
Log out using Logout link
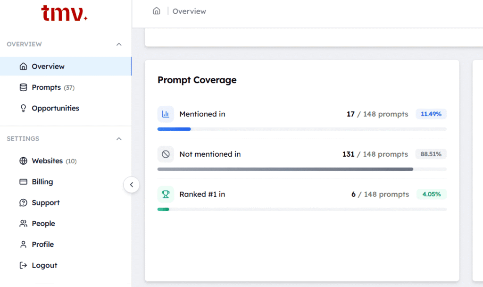click(x=44, y=265)
